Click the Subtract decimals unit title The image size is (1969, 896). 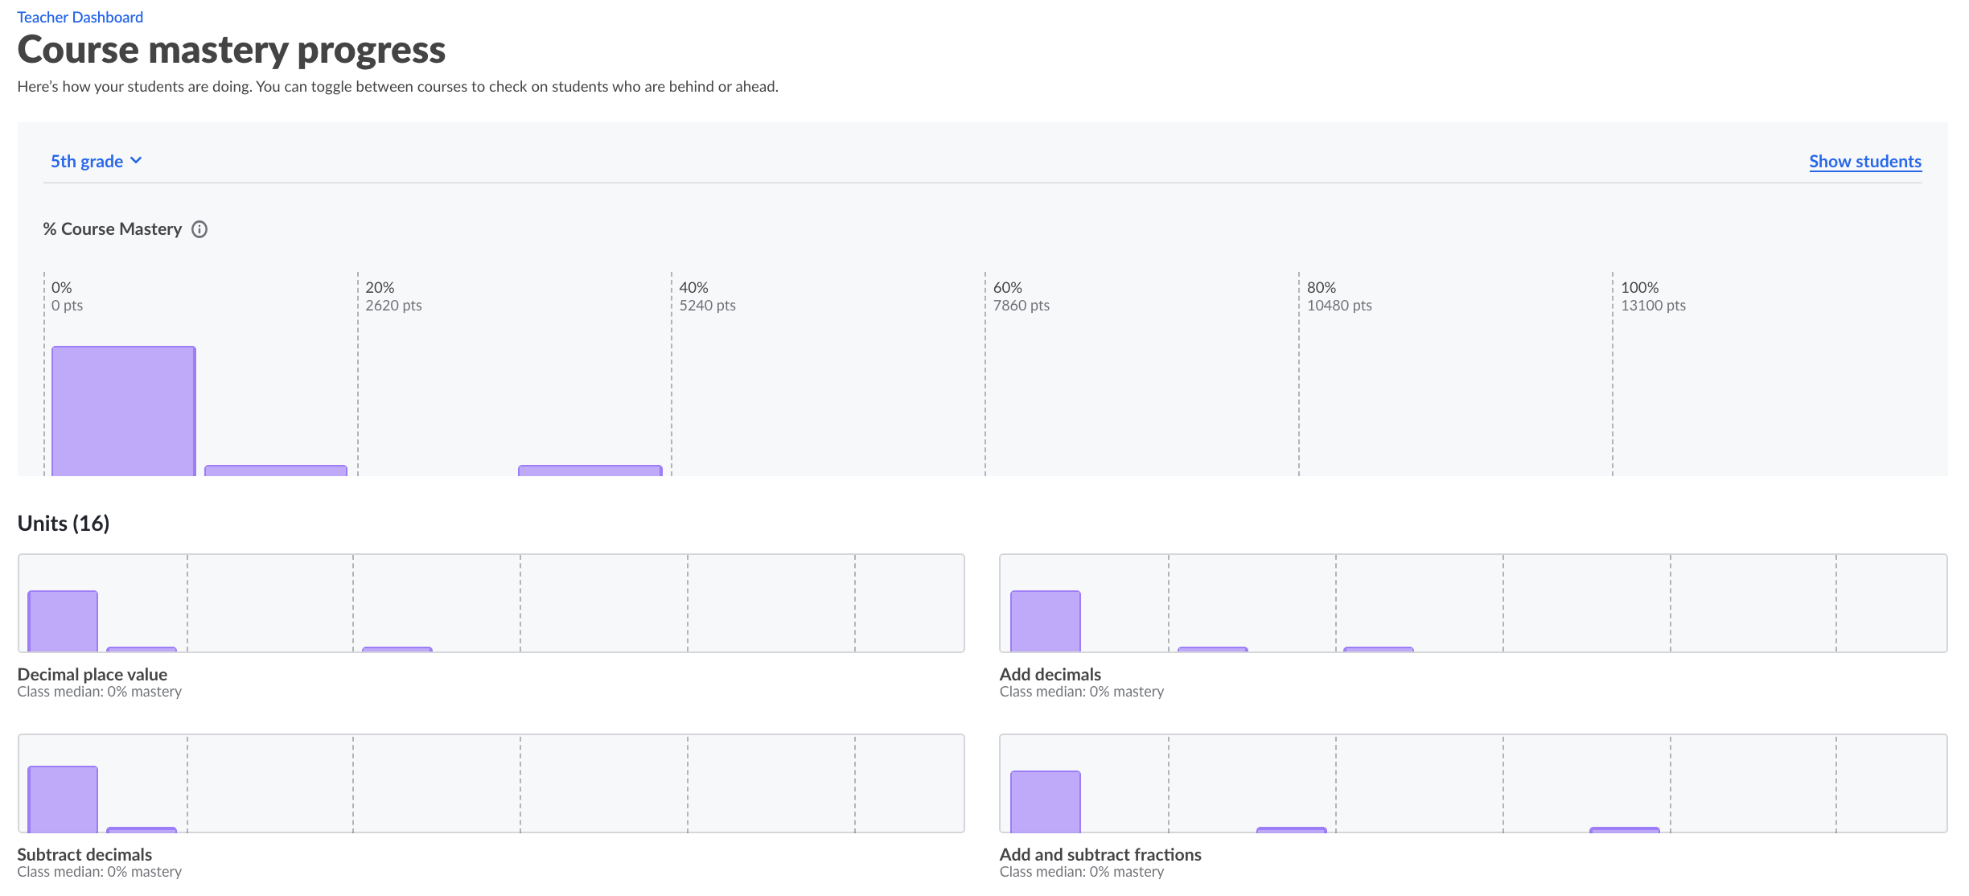coord(84,854)
